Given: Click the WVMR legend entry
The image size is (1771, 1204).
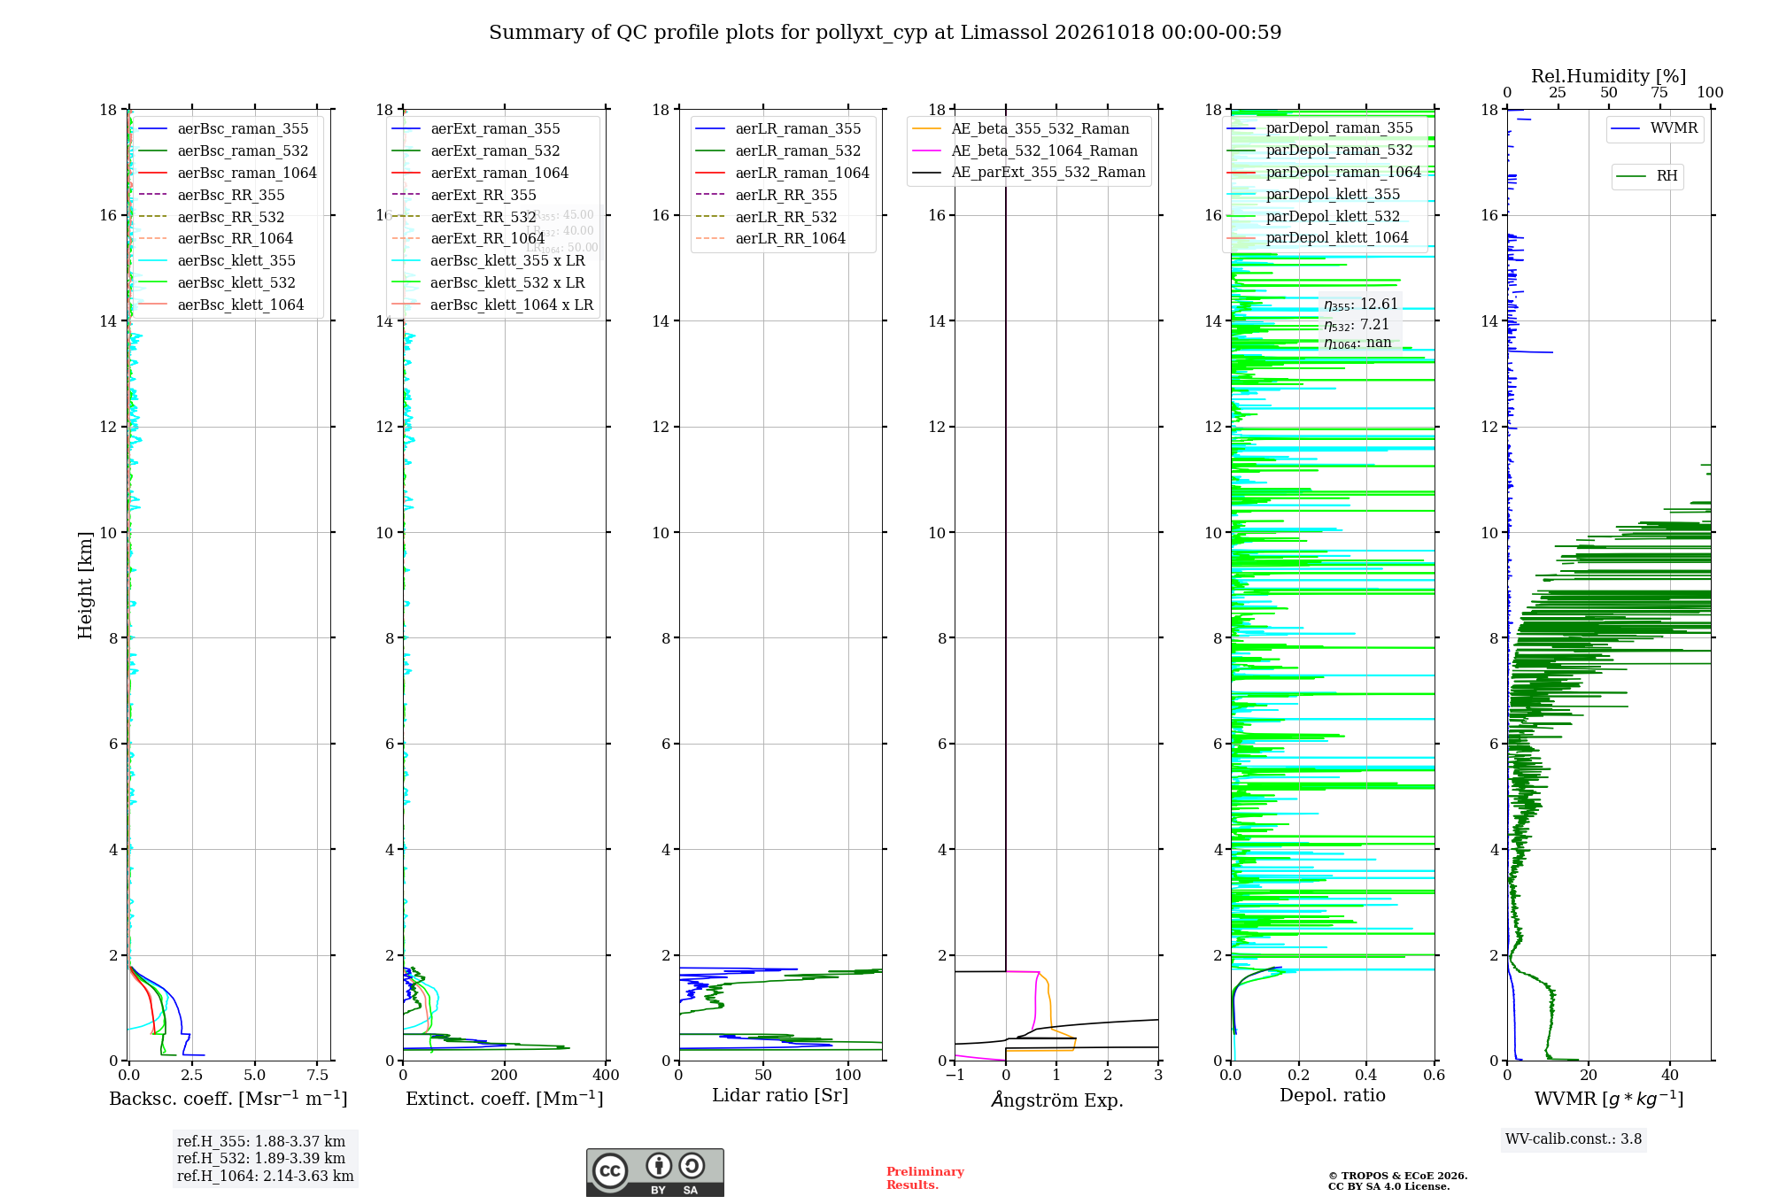Looking at the screenshot, I should pos(1655,129).
